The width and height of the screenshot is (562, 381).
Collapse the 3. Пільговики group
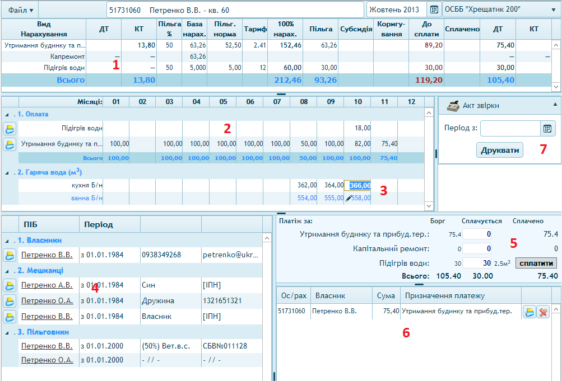[x=7, y=332]
